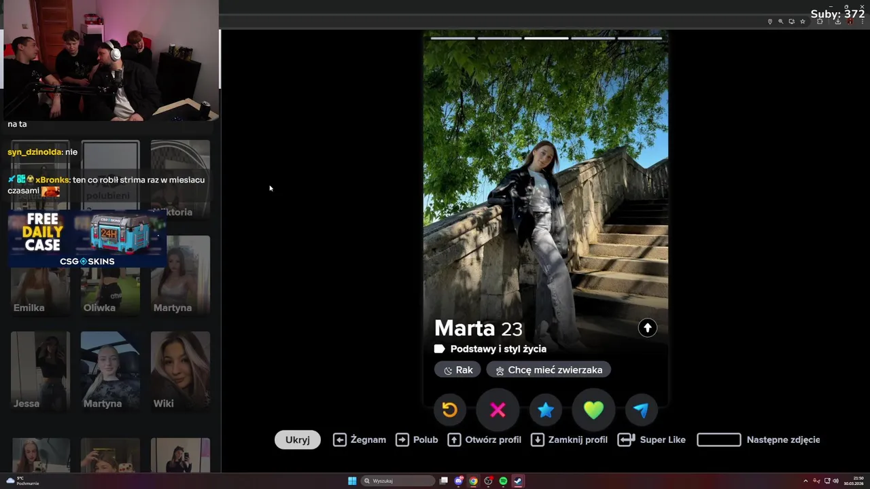This screenshot has height=489, width=870.
Task: Click the volume speaker tray icon
Action: [x=835, y=481]
